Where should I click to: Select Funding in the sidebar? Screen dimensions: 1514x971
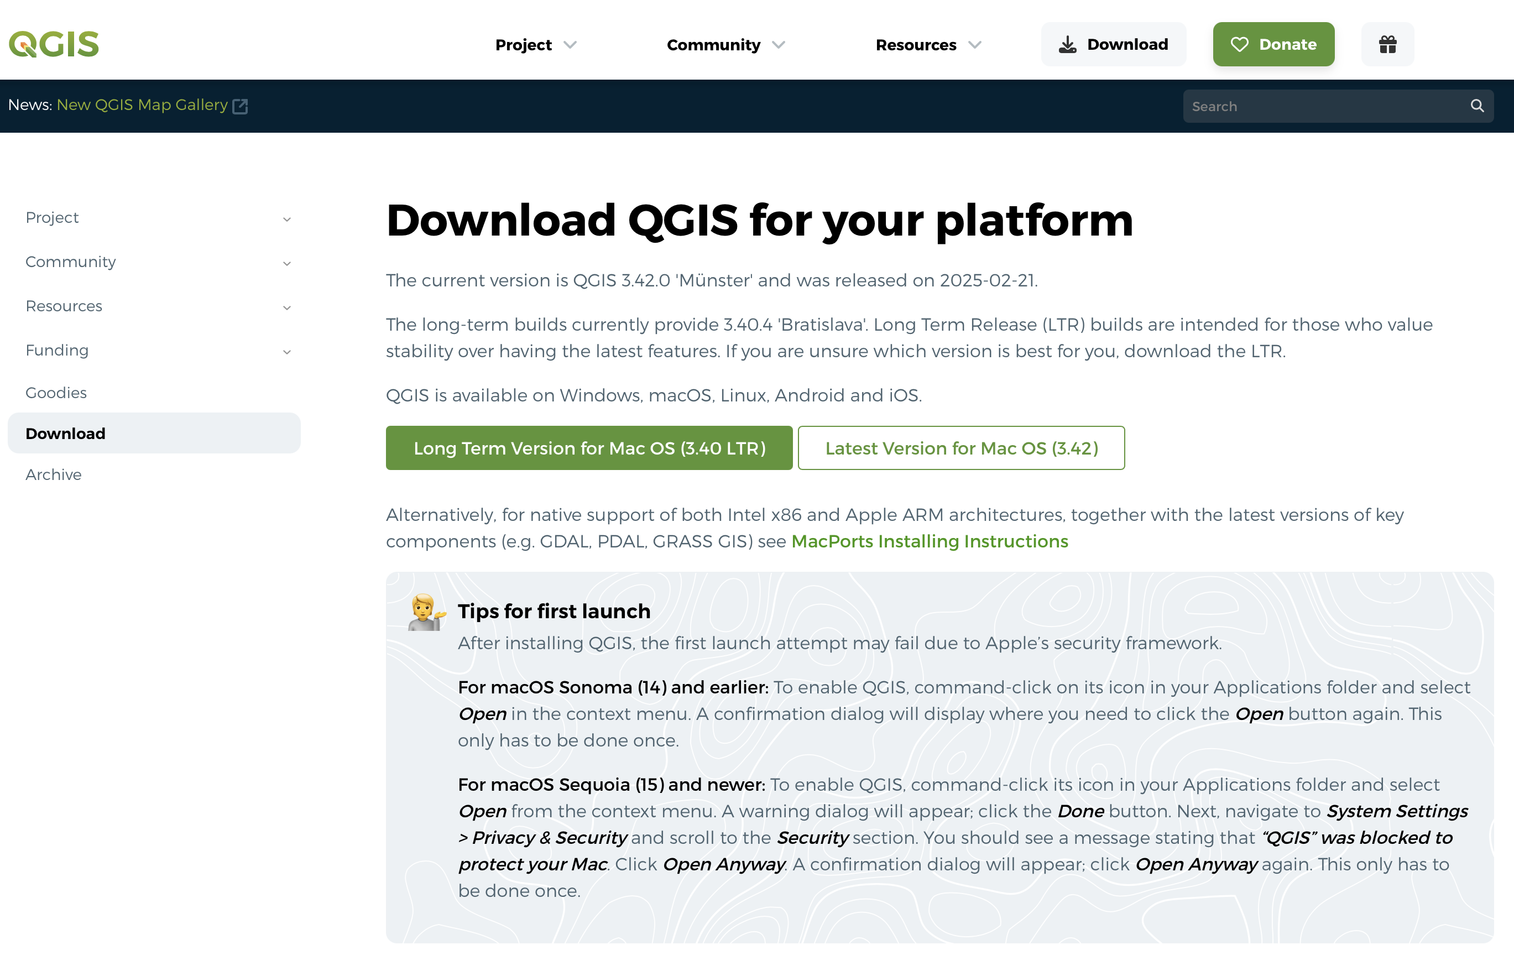(57, 351)
